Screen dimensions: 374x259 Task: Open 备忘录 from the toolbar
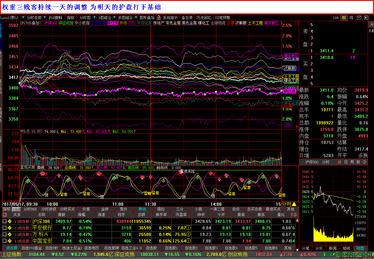pyautogui.click(x=187, y=18)
